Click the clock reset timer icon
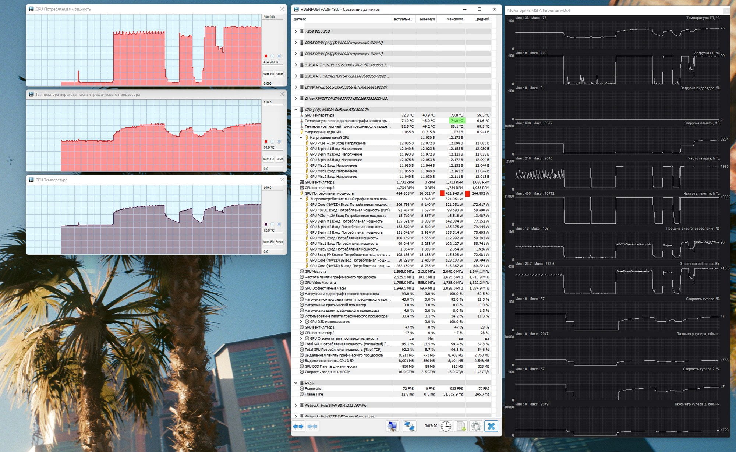This screenshot has height=452, width=736. [446, 426]
